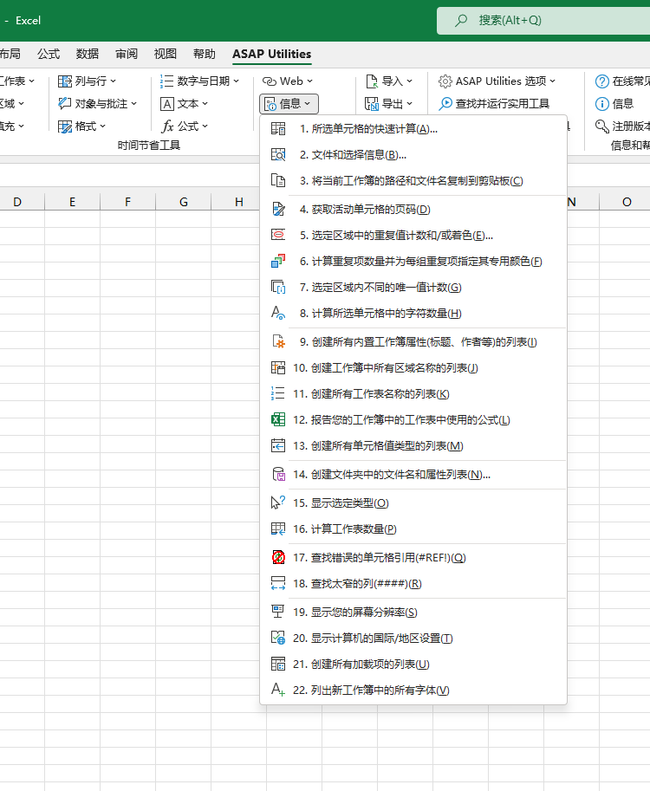The height and width of the screenshot is (791, 650).
Task: Open the 数字与日期 dropdown
Action: pyautogui.click(x=199, y=81)
